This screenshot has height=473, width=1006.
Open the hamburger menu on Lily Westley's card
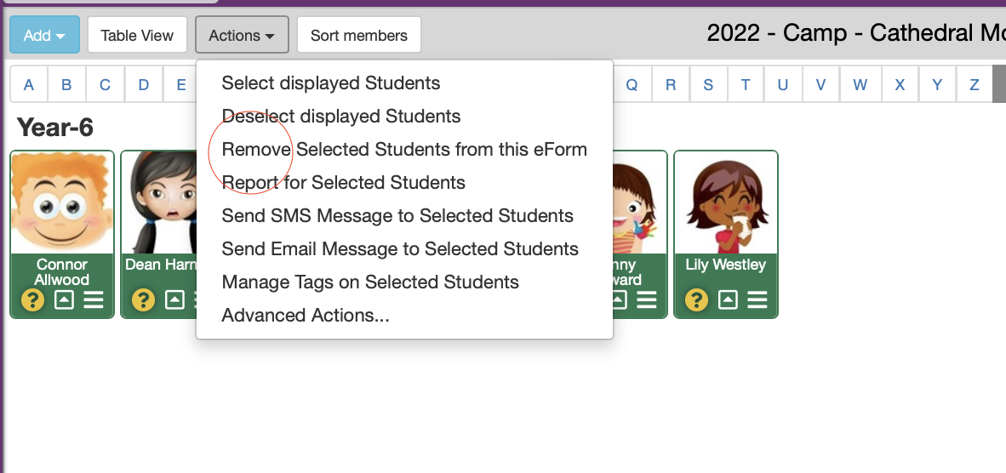tap(757, 299)
